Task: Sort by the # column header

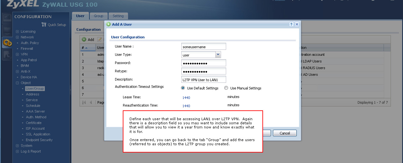Action: (x=87, y=48)
